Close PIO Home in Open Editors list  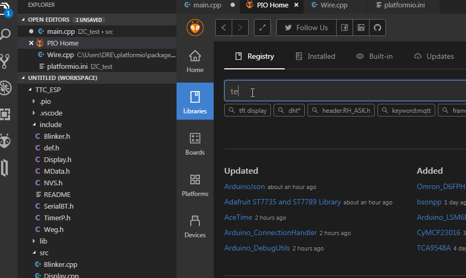pyautogui.click(x=31, y=43)
